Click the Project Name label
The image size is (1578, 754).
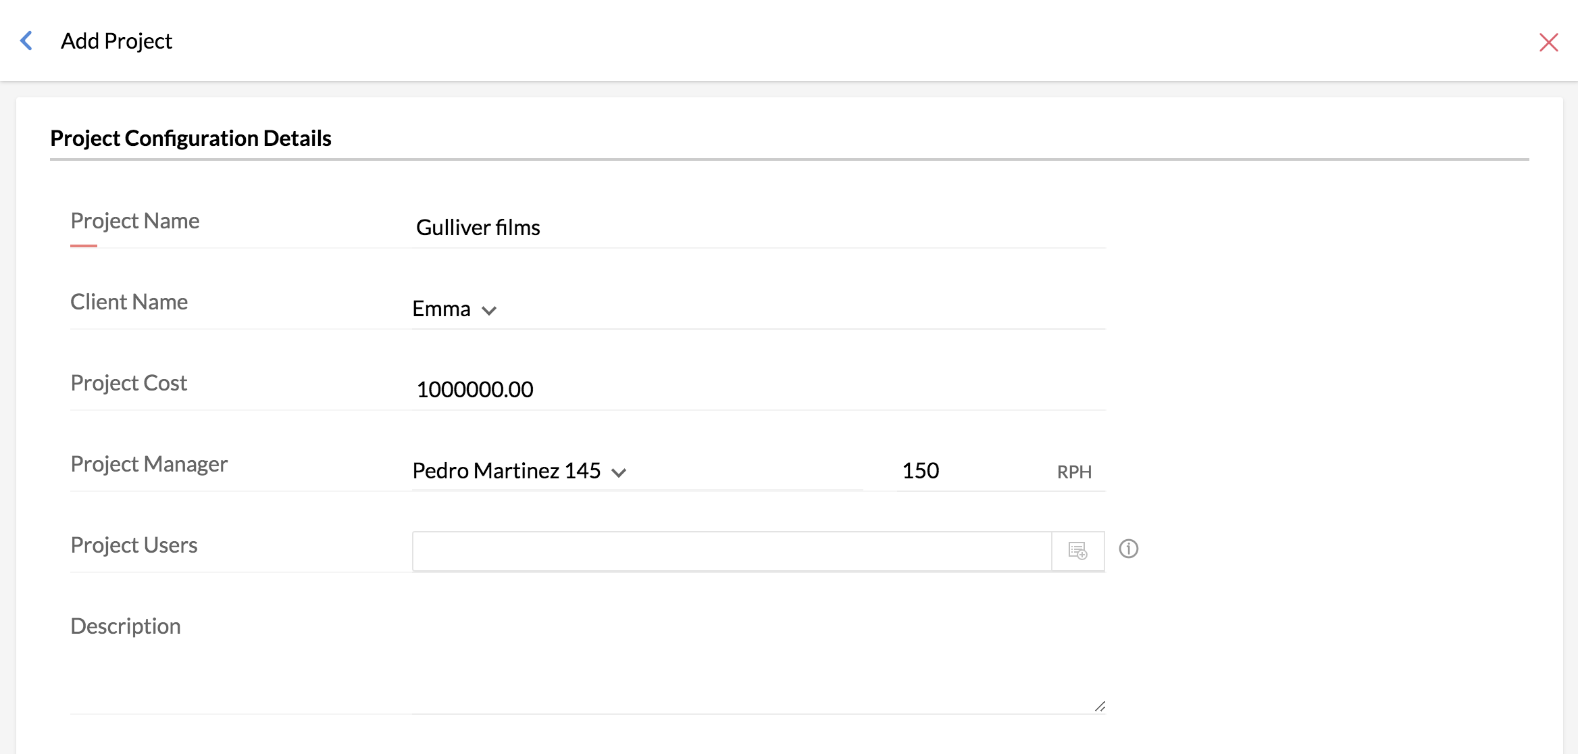click(x=135, y=221)
